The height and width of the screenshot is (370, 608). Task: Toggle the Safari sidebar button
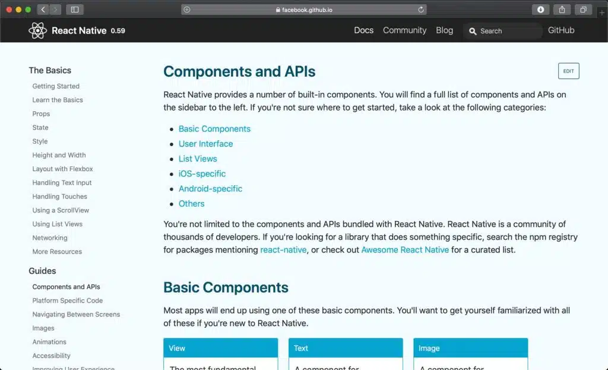coord(75,10)
